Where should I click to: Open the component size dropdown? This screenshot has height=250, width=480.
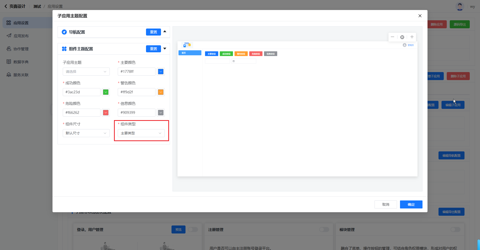[x=86, y=133]
